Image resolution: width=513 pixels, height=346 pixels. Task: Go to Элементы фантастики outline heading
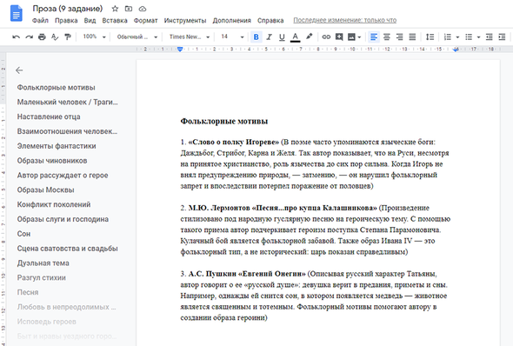pyautogui.click(x=57, y=146)
